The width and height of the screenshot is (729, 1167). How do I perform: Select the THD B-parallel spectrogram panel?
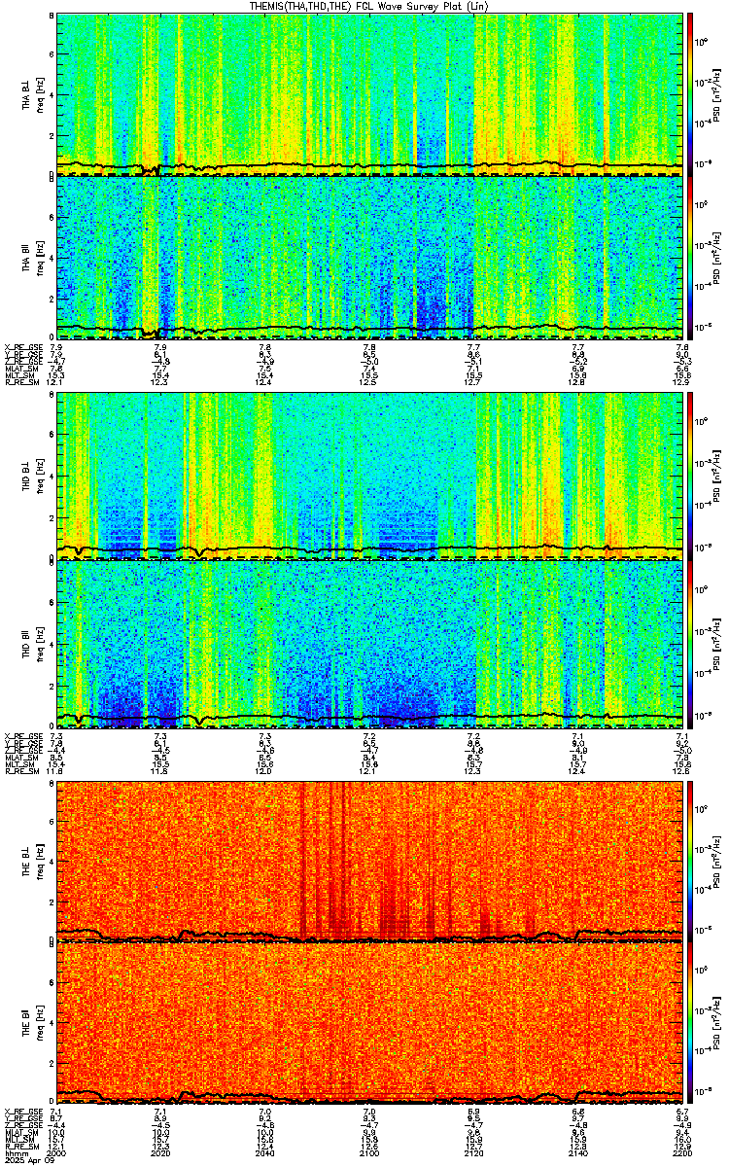click(368, 643)
